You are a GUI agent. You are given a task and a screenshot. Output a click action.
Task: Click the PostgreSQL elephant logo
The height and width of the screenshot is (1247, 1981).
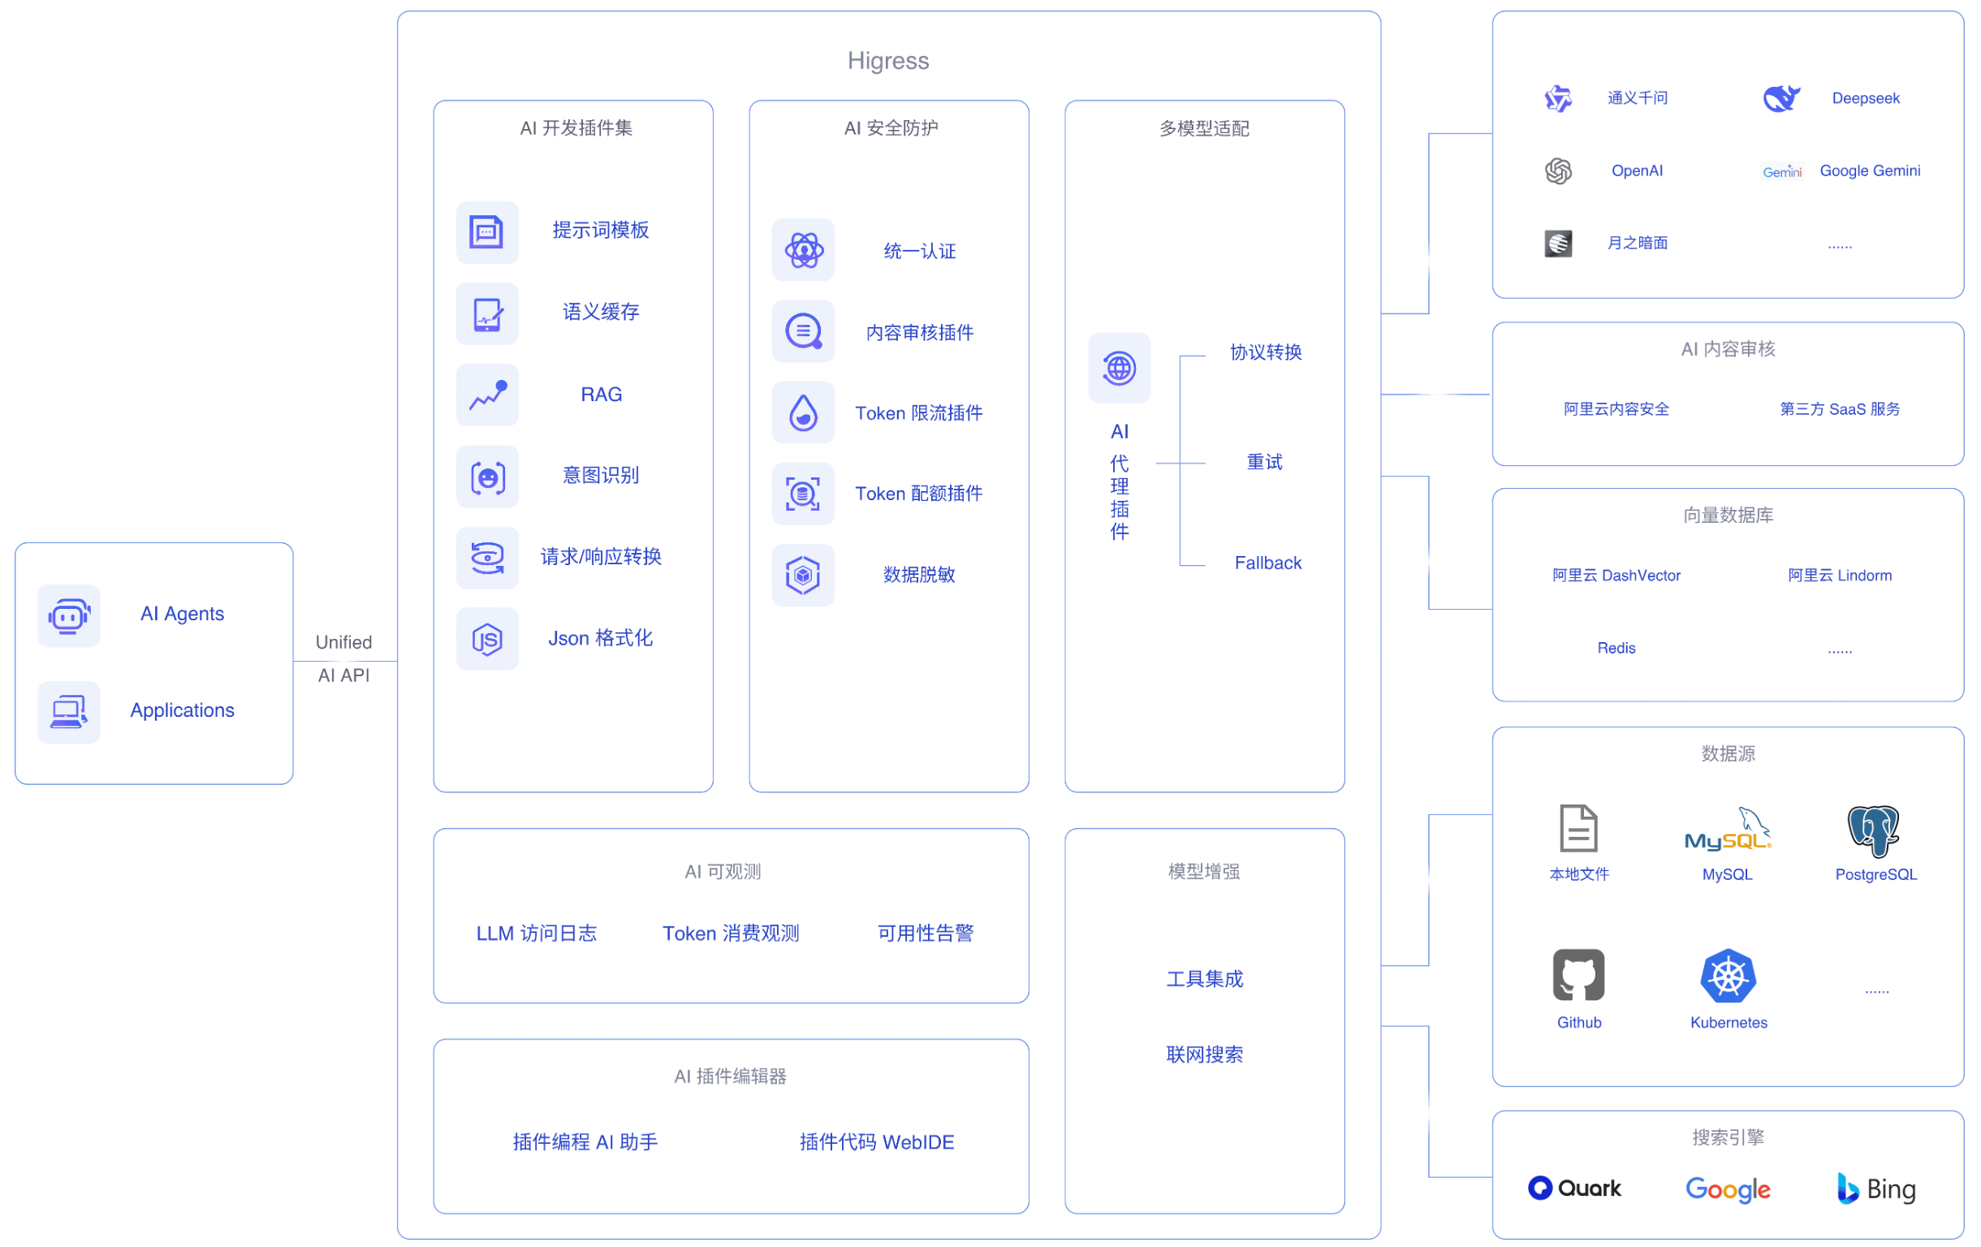tap(1873, 831)
